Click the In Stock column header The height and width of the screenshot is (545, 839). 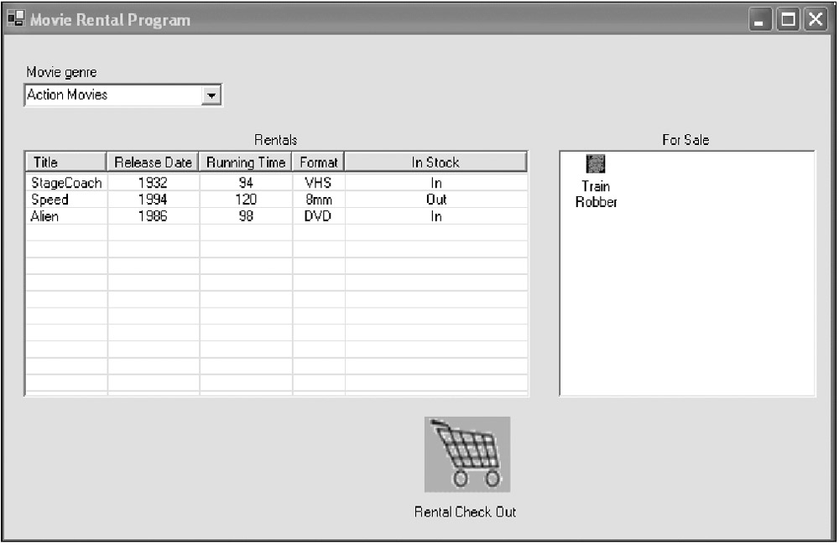435,162
